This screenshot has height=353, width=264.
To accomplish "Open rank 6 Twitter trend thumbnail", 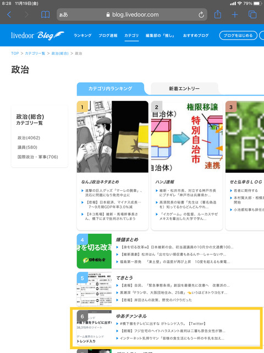I will 94,327.
